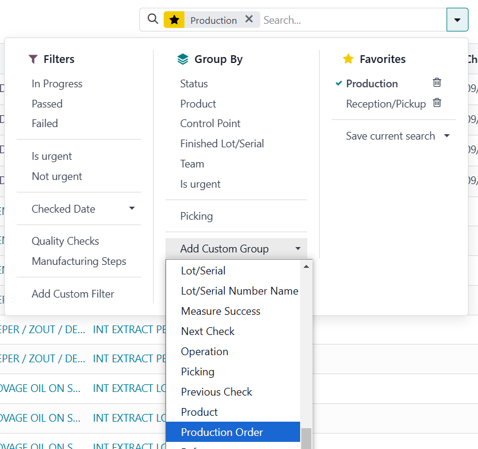Toggle the In Progress filter
Image resolution: width=478 pixels, height=449 pixels.
tap(57, 84)
